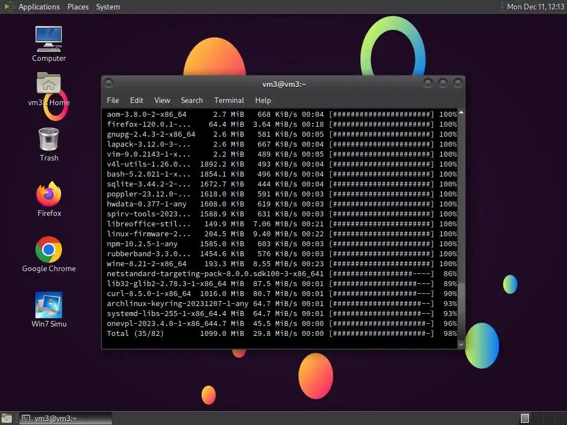Click the sqlite-3.44.2 package line
The width and height of the screenshot is (567, 425).
click(x=282, y=184)
